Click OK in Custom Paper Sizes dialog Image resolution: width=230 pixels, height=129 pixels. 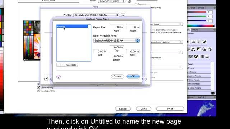point(133,76)
